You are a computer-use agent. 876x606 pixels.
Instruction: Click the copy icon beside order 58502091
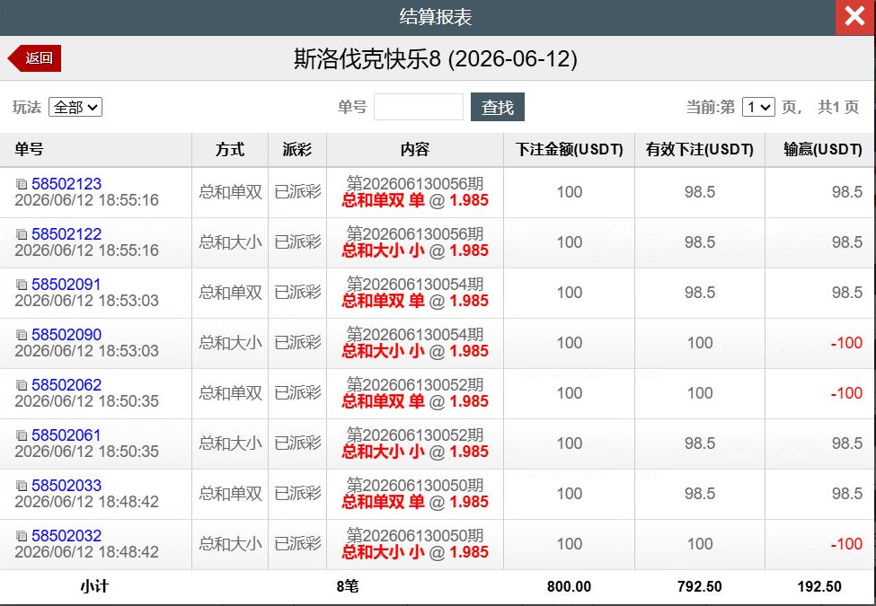(x=22, y=284)
